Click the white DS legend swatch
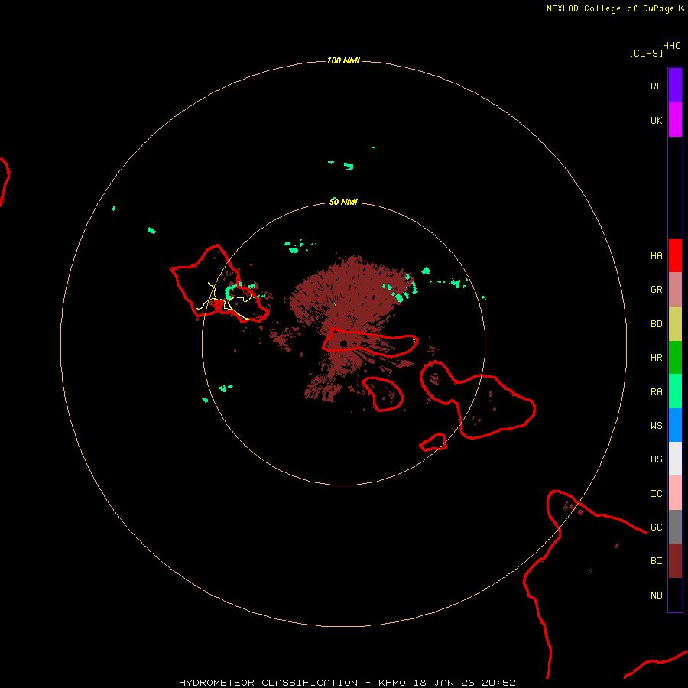This screenshot has width=688, height=688. pos(675,459)
